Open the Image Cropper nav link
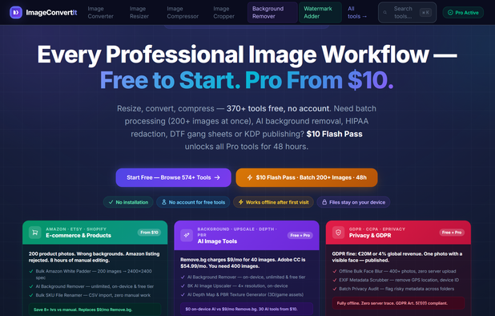This screenshot has width=495, height=316. pos(223,13)
